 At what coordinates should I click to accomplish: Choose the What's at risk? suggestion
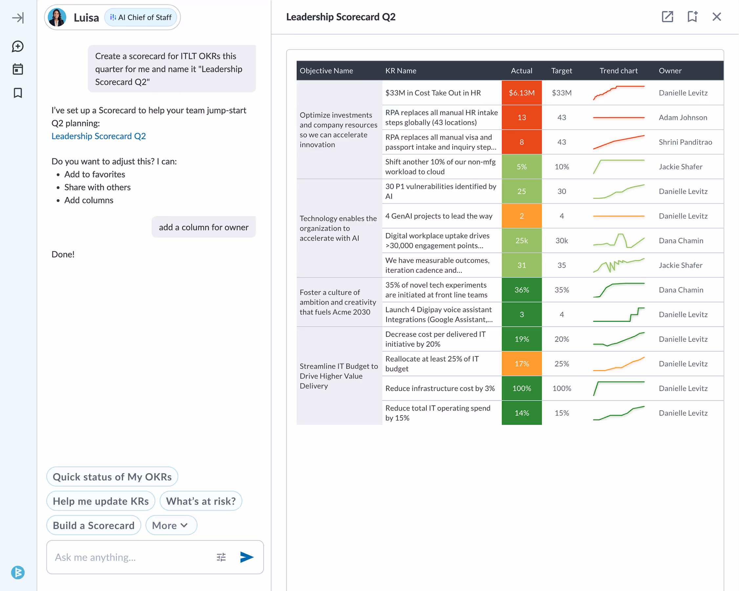(x=201, y=501)
